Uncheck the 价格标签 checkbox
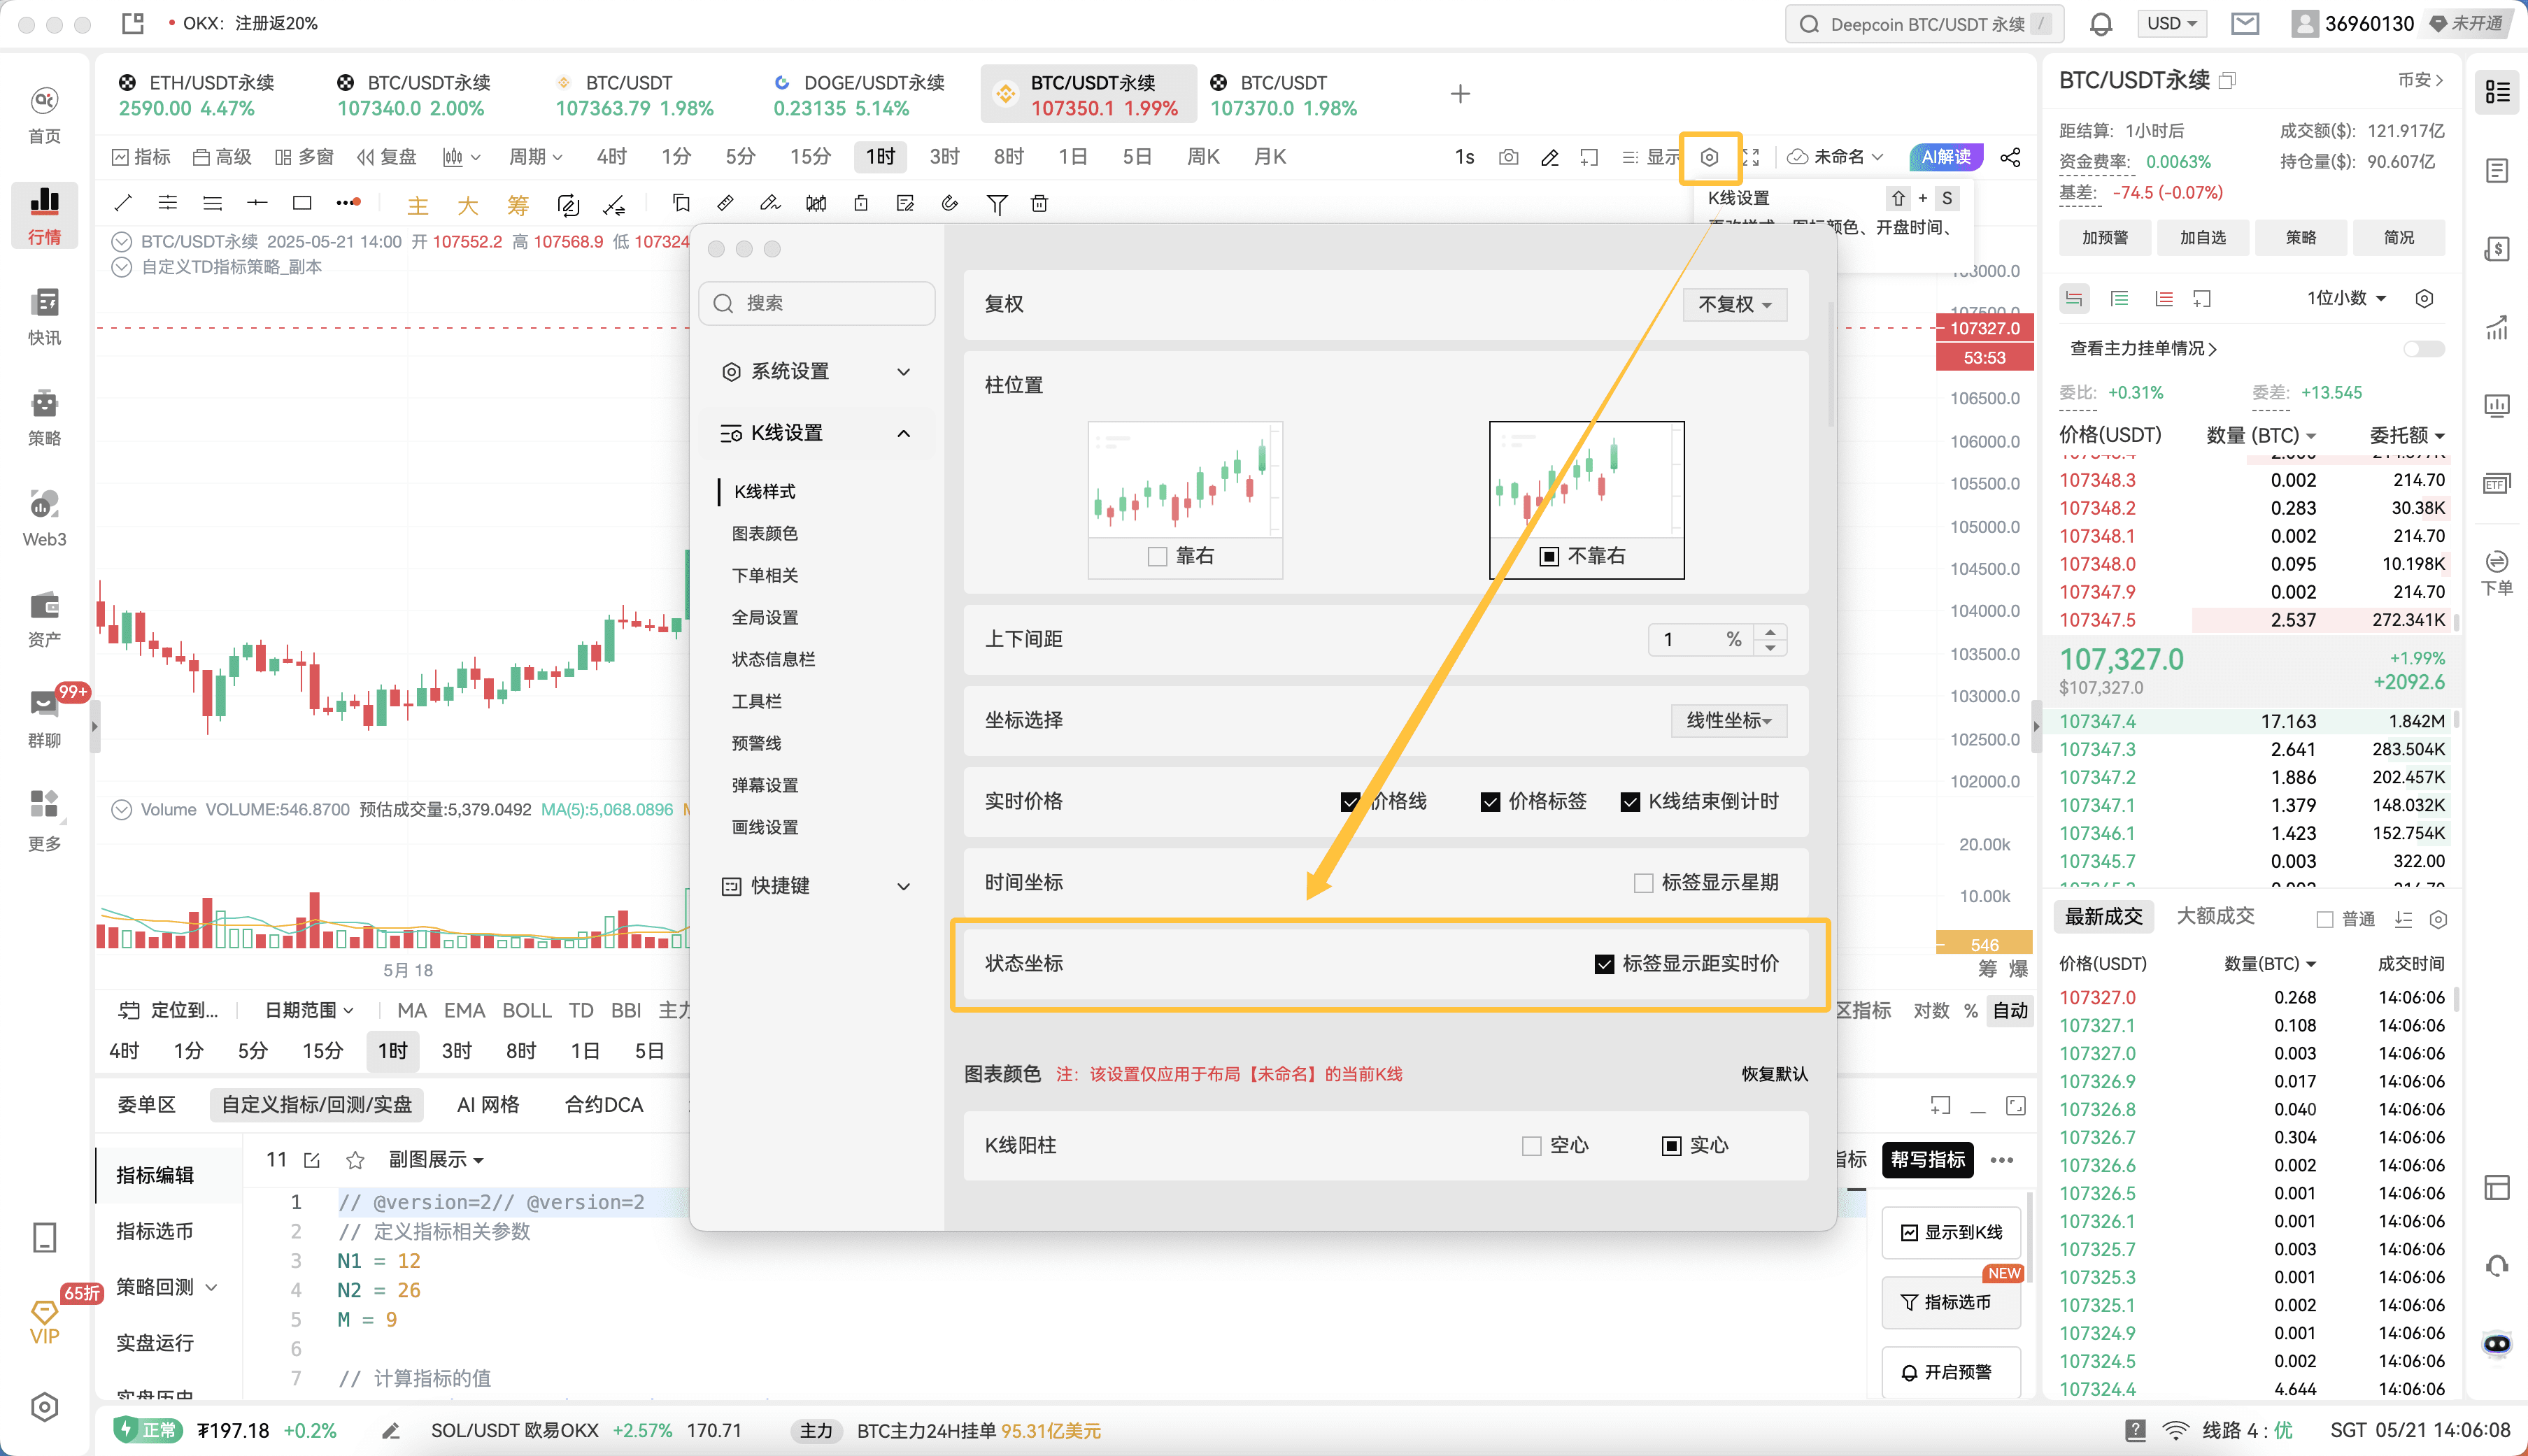Image resolution: width=2528 pixels, height=1456 pixels. click(1490, 801)
